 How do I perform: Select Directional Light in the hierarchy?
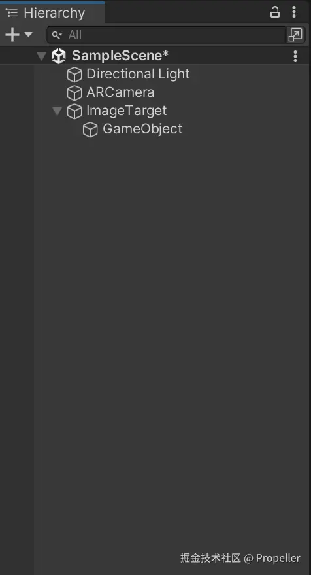pyautogui.click(x=138, y=74)
